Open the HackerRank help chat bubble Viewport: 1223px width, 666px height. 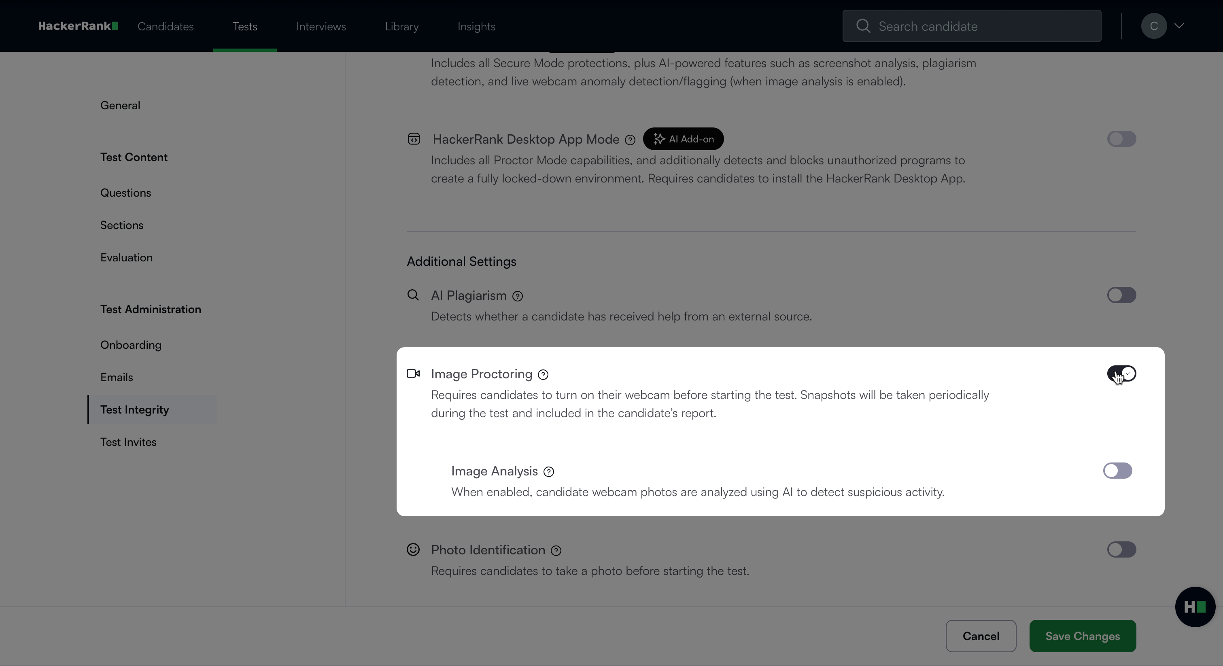(x=1195, y=607)
